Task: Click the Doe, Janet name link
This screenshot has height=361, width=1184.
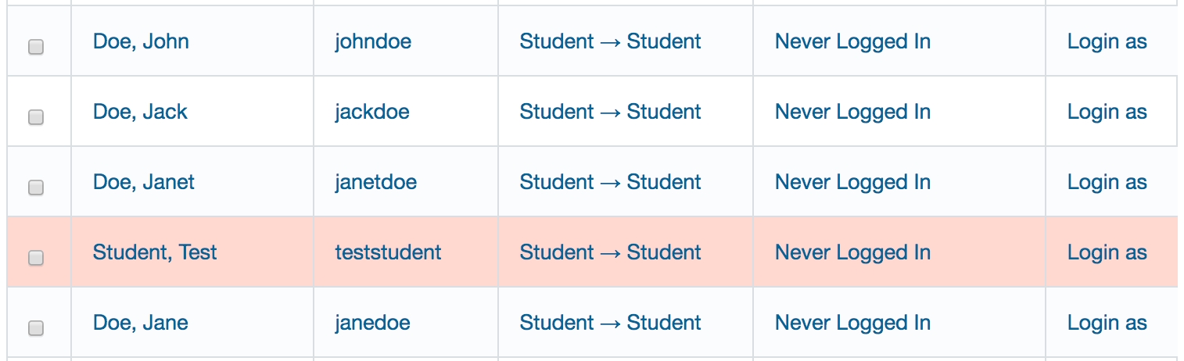Action: (144, 182)
